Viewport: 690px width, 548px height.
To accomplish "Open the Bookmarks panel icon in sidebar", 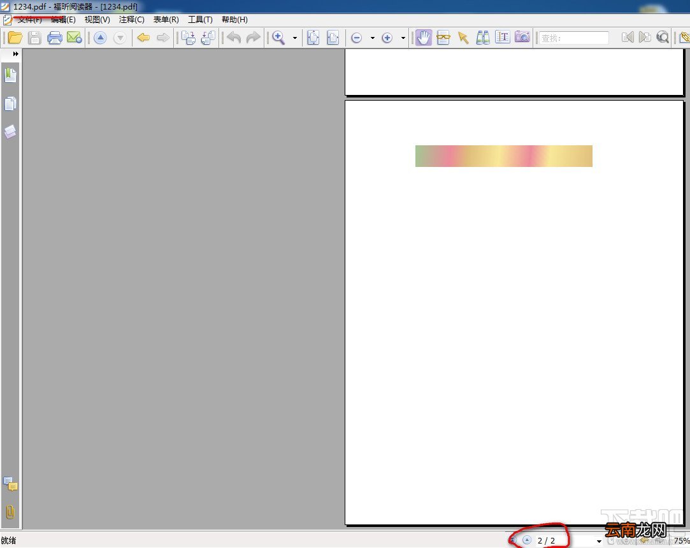I will 10,75.
